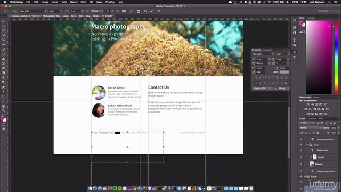Select the Pen tool
Viewport: 341px width, 192px height.
3,87
